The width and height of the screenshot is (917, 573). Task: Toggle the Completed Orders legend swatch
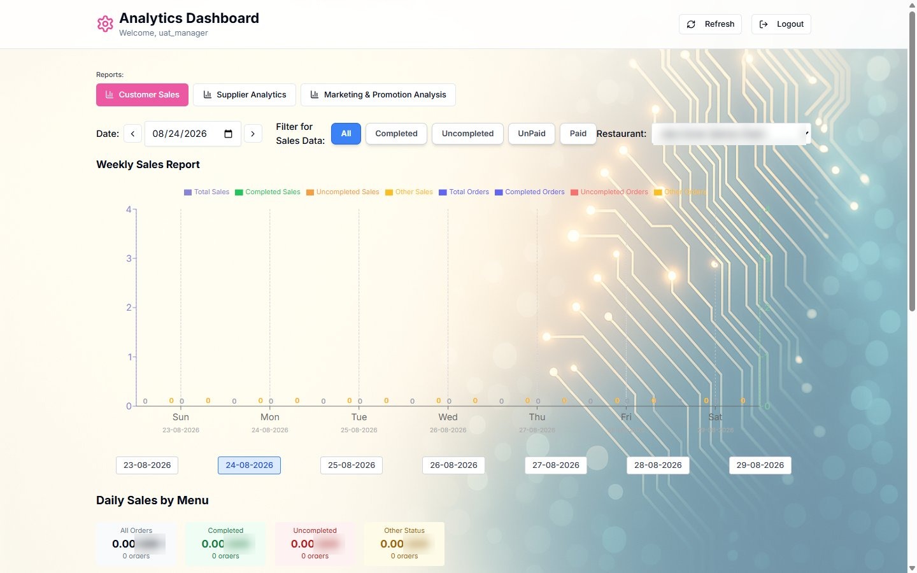tap(499, 192)
